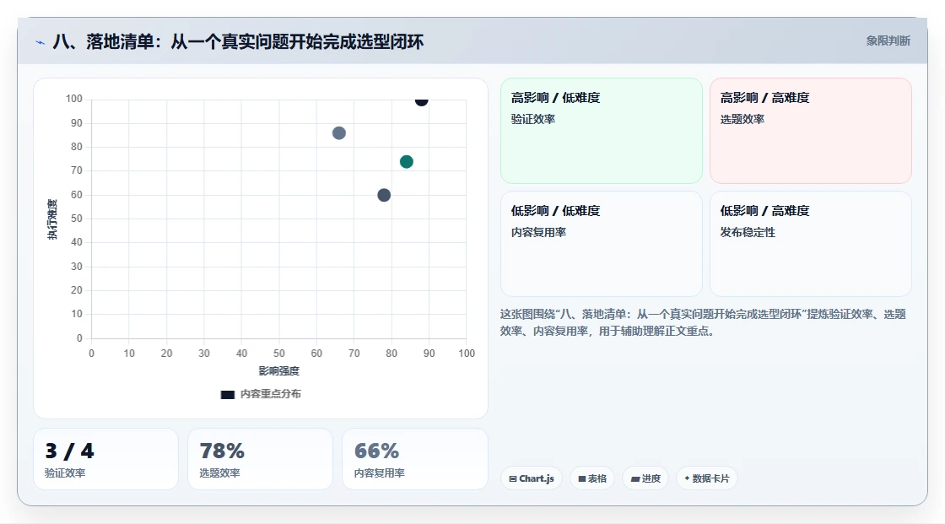This screenshot has width=945, height=524.
Task: Click 内容复用率 text in quadrant card
Action: tap(538, 232)
